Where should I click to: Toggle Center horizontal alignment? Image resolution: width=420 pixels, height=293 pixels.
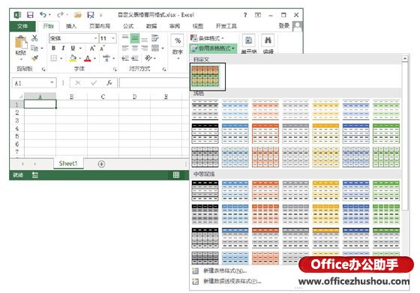(135, 48)
